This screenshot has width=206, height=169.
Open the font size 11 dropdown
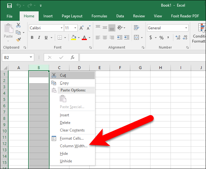coord(75,28)
